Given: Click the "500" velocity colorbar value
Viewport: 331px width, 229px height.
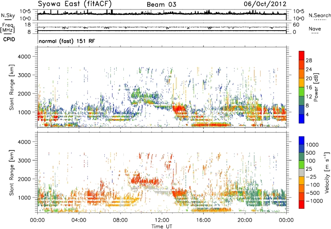Looking at the screenshot, I should pos(311,153).
